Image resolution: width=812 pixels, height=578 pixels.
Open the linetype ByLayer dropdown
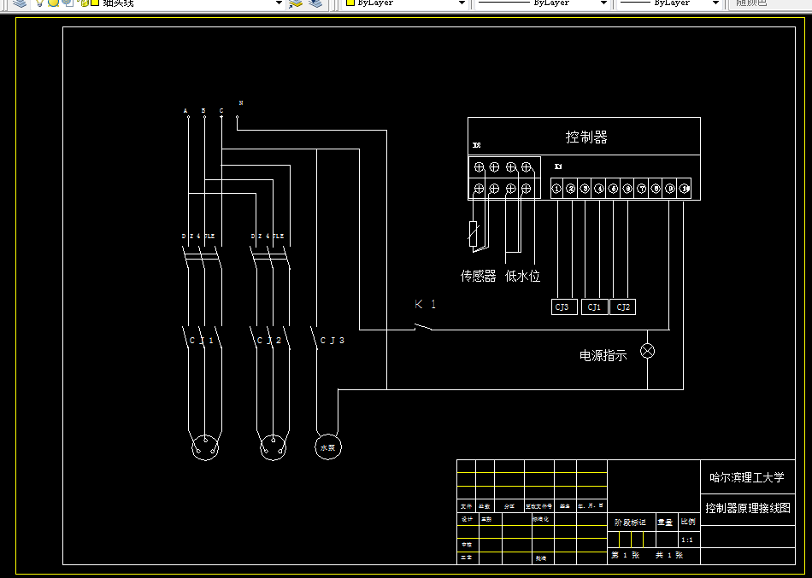[603, 3]
